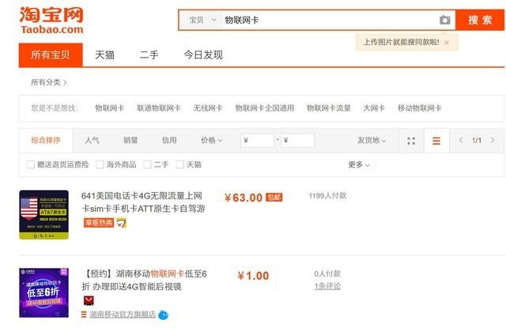Click the camera image search icon
The width and height of the screenshot is (506, 332).
pos(444,20)
